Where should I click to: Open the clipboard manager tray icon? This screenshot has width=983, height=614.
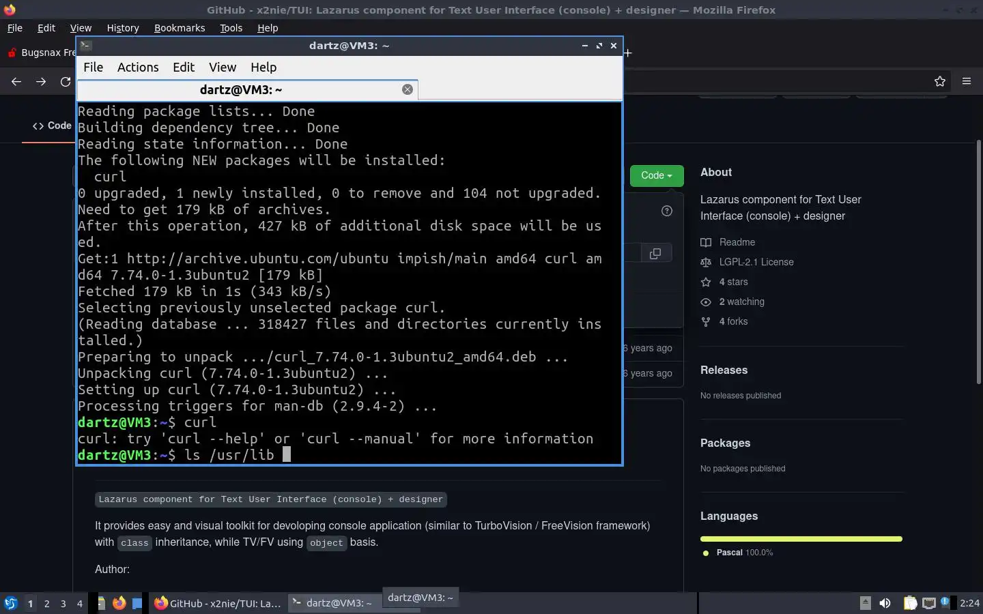[x=910, y=603]
